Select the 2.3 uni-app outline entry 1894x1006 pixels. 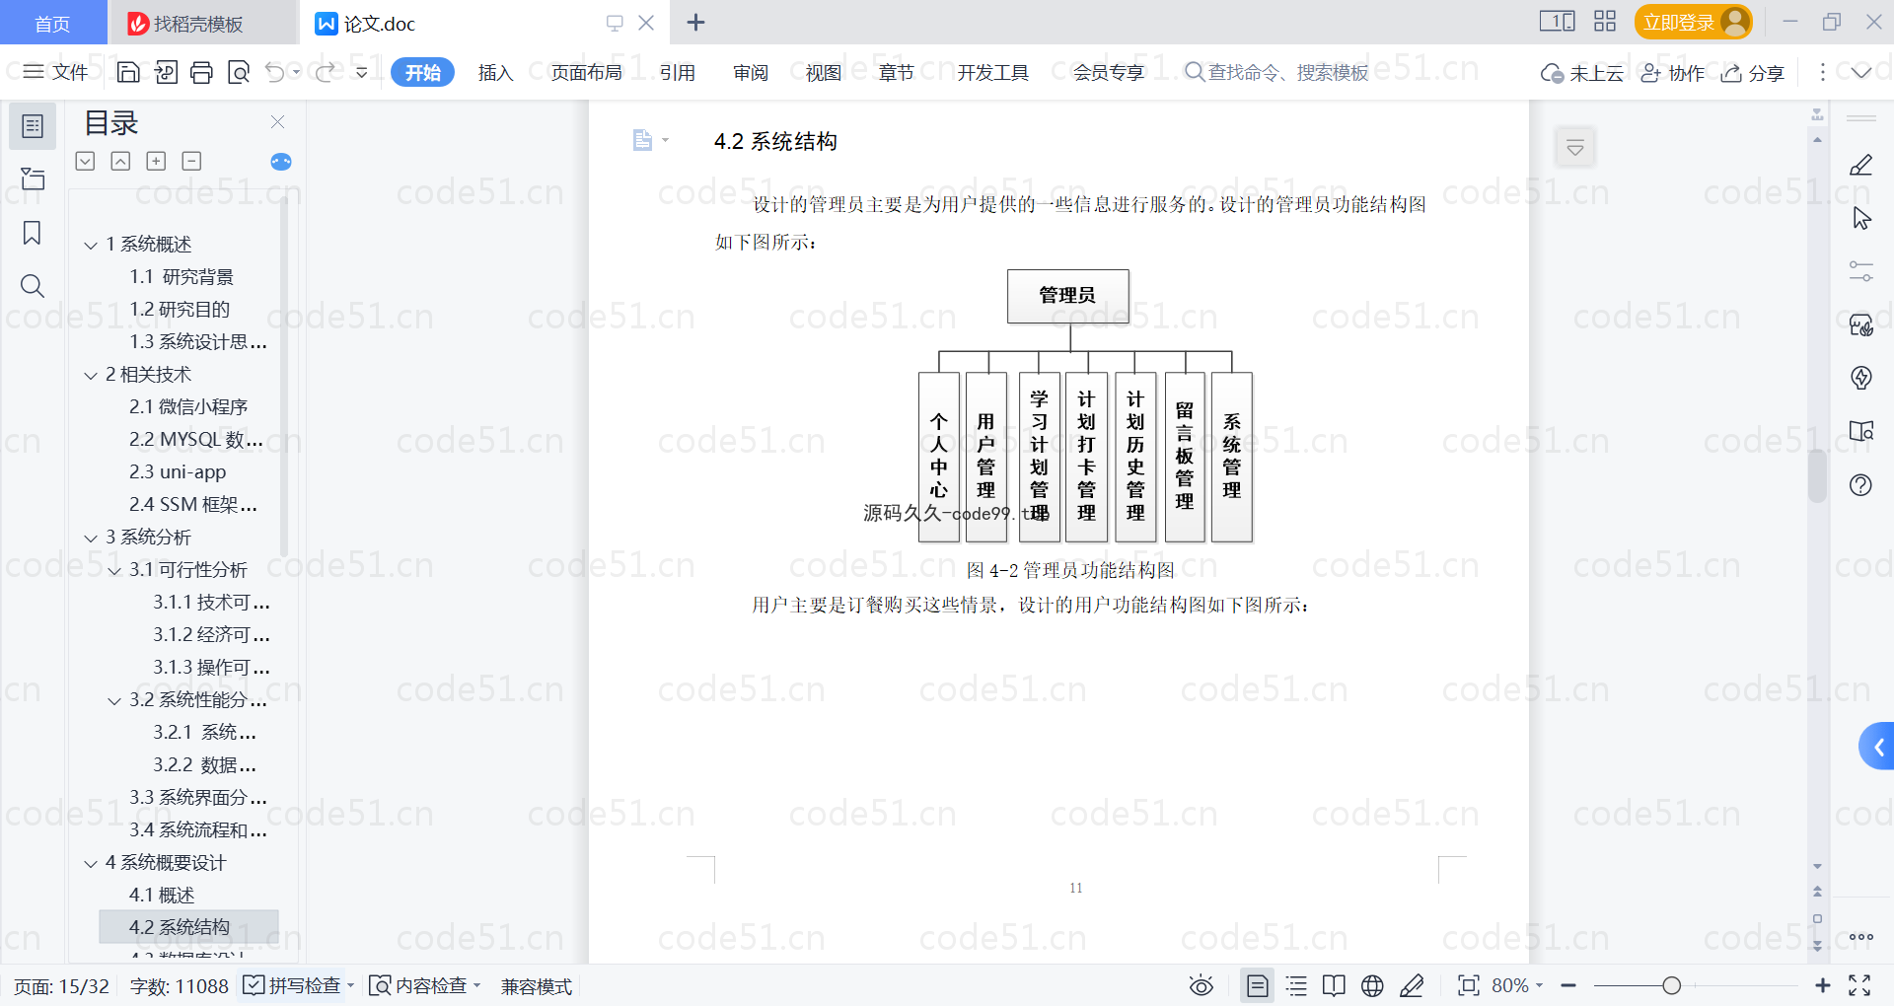pos(178,472)
